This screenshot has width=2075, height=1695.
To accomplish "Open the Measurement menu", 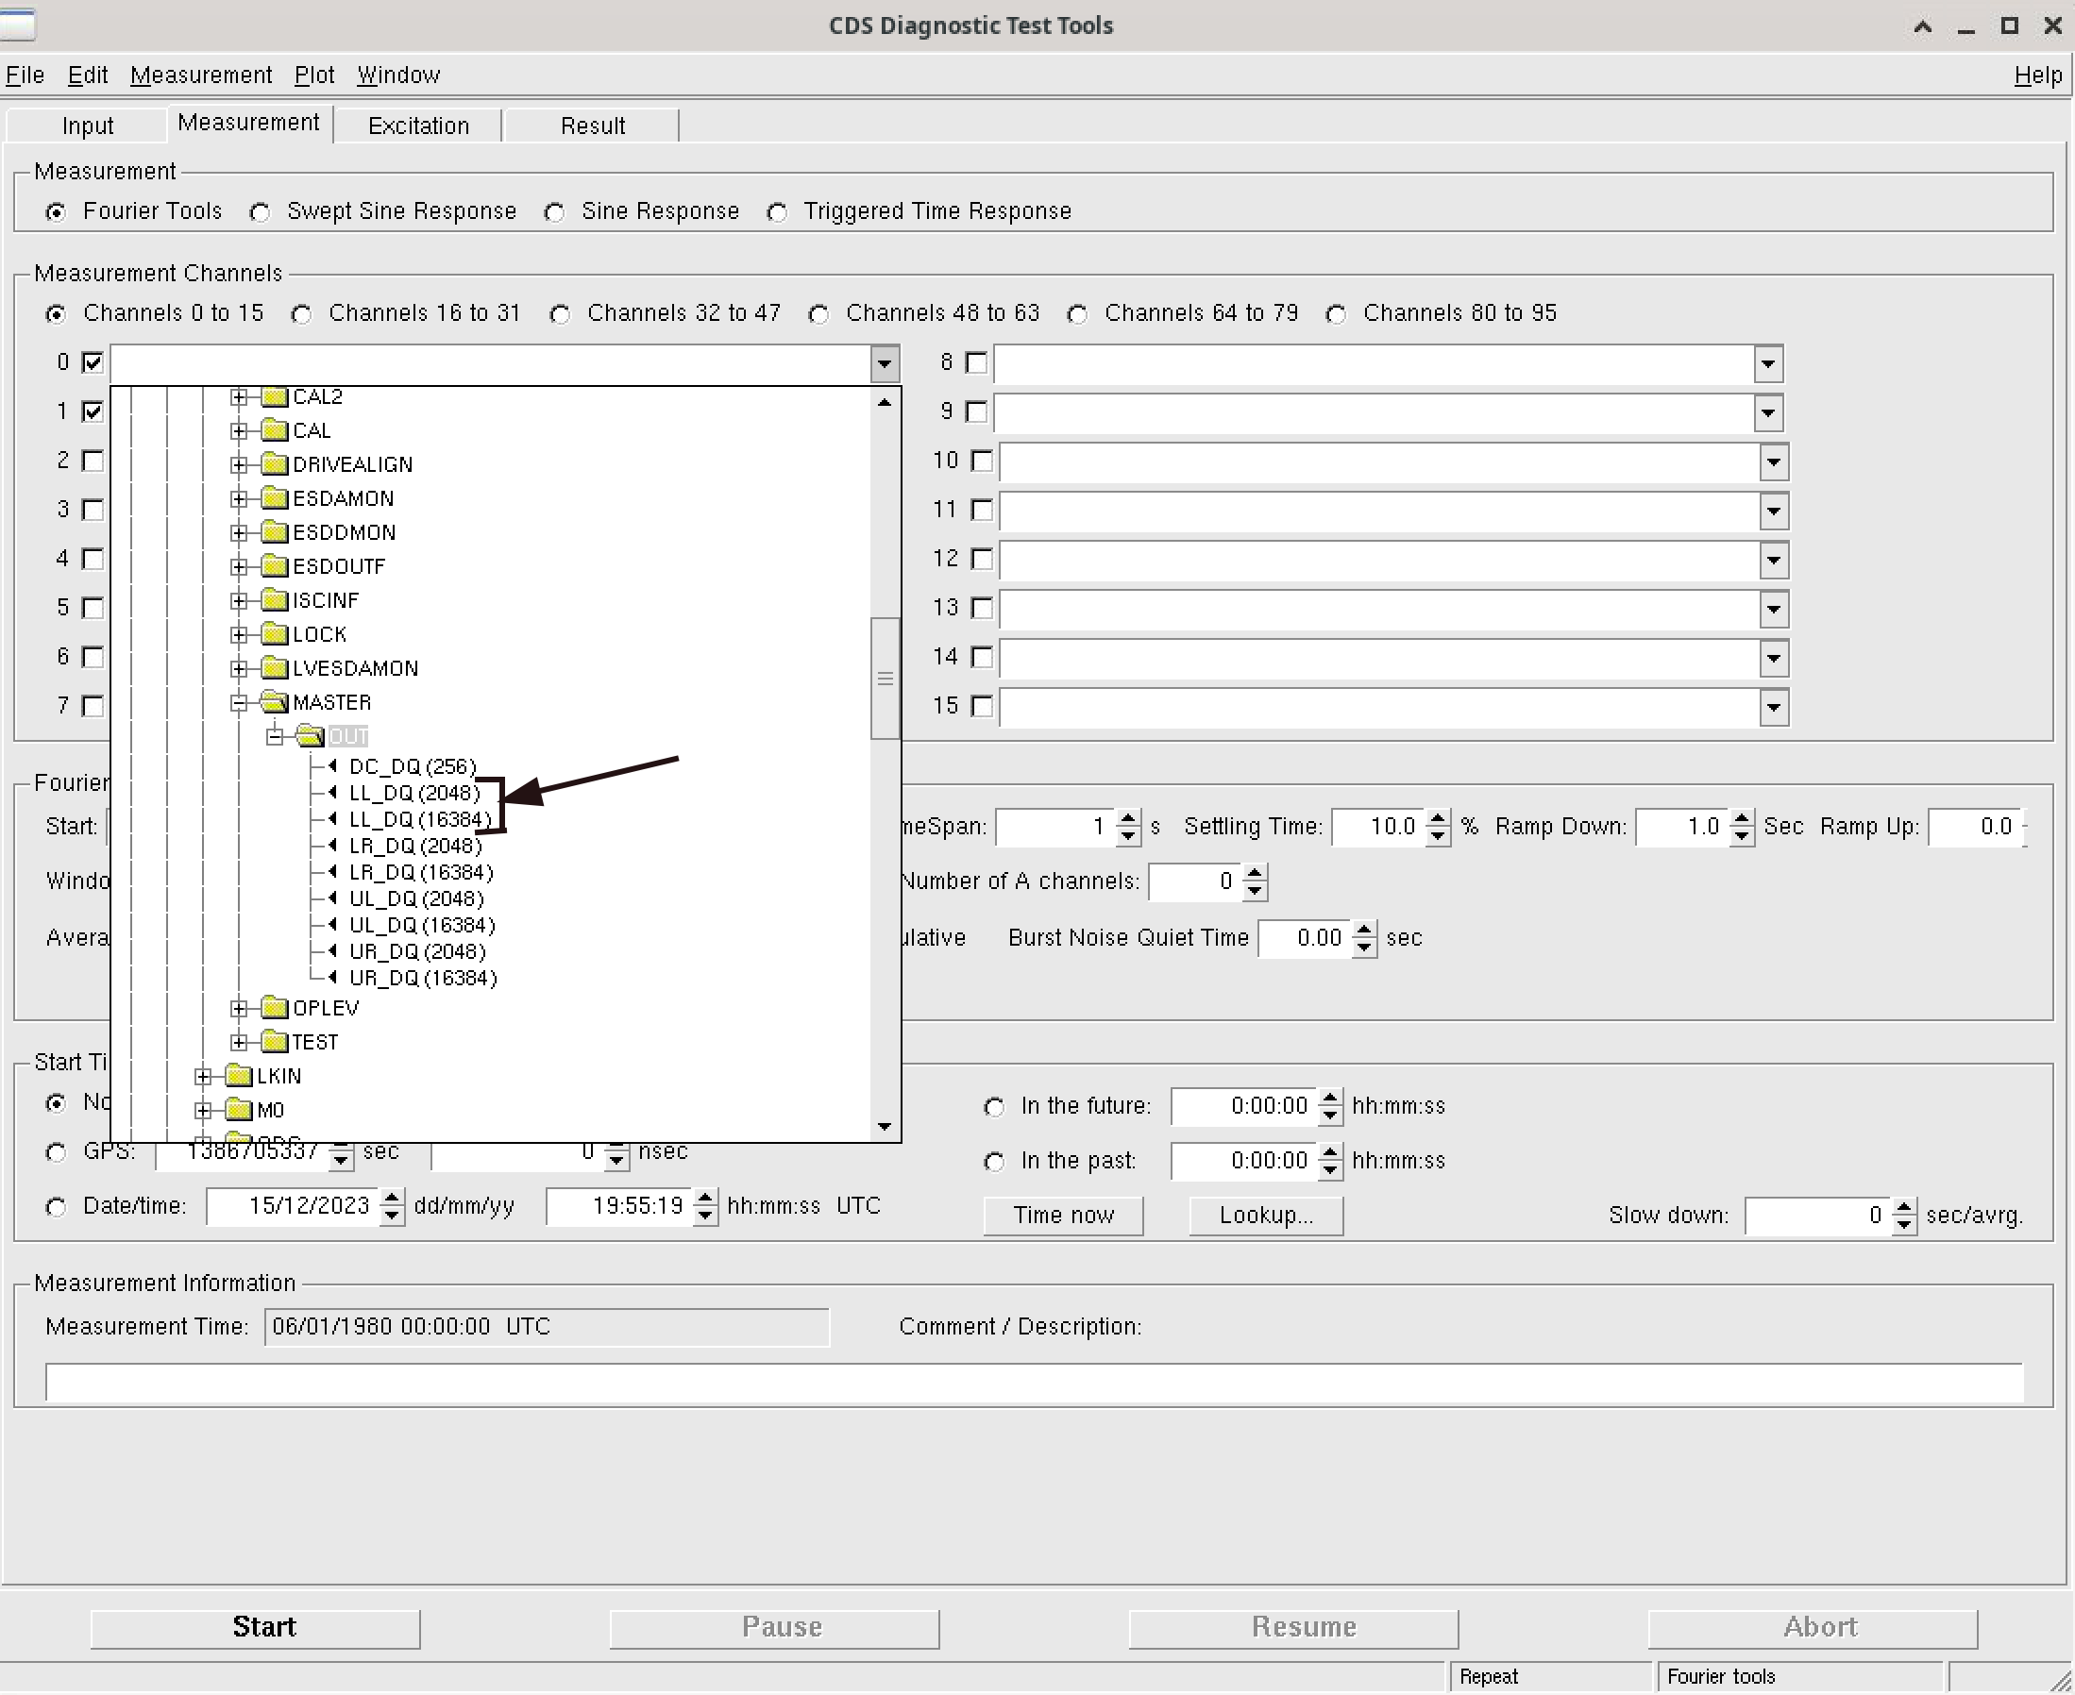I will click(201, 76).
